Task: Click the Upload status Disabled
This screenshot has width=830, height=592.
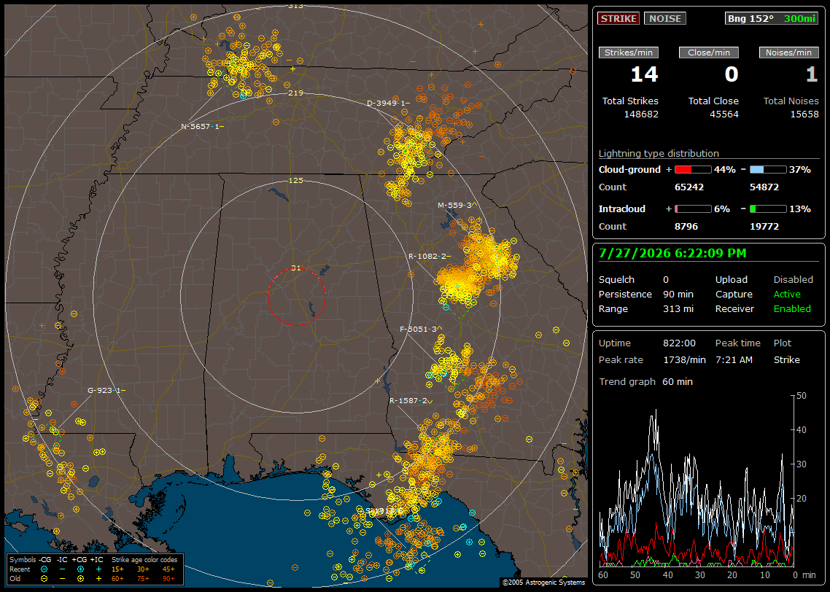Action: pos(793,280)
